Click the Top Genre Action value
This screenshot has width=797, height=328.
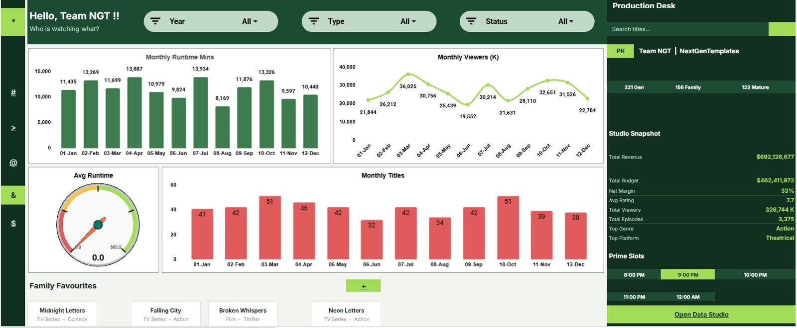tap(785, 229)
